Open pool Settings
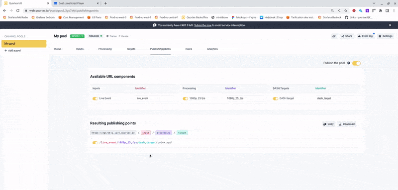Screen dimensions: 398x190 tap(386, 36)
